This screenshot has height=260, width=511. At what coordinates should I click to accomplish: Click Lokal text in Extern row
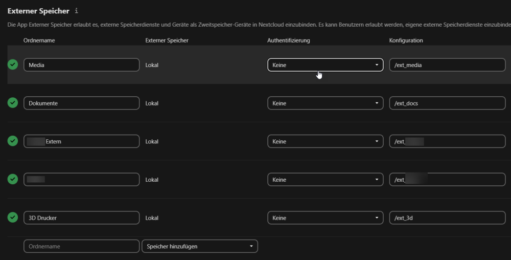point(152,141)
